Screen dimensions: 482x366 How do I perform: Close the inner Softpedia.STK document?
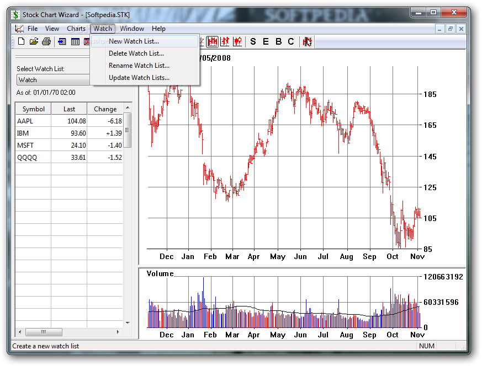point(461,29)
